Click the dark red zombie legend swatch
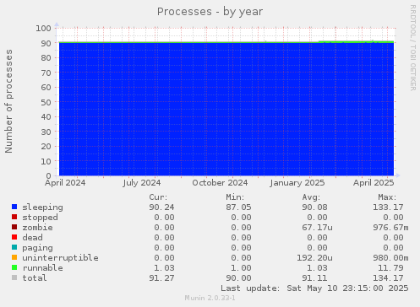This screenshot has height=307, width=420. tap(14, 227)
